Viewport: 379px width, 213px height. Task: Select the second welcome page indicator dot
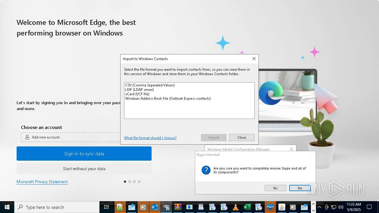[130, 182]
